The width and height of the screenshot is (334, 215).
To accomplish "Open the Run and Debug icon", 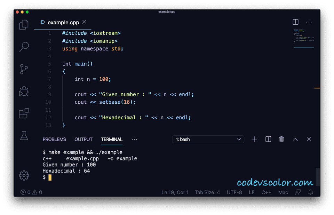I will tap(24, 91).
